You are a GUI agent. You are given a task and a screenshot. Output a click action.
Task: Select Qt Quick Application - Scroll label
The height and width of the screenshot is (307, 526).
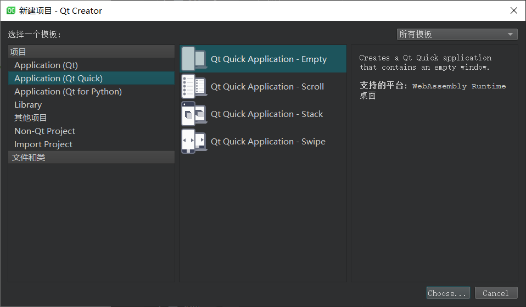[x=267, y=87]
